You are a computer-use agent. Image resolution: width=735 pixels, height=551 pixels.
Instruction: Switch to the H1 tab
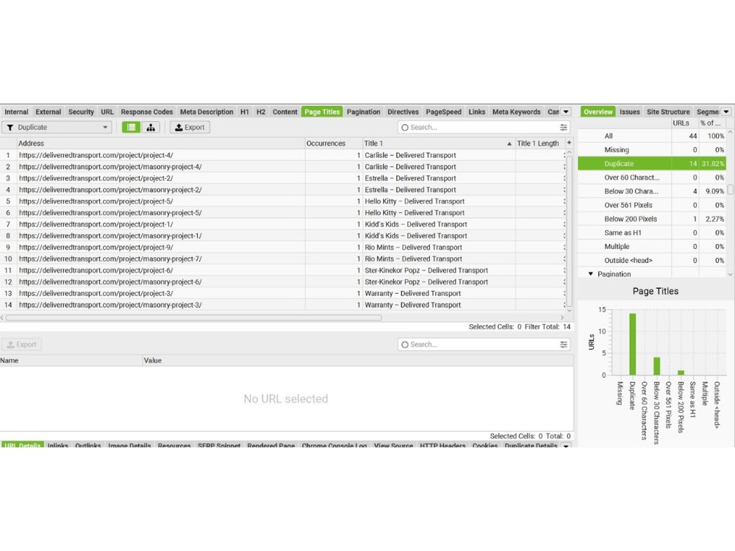[x=245, y=112]
